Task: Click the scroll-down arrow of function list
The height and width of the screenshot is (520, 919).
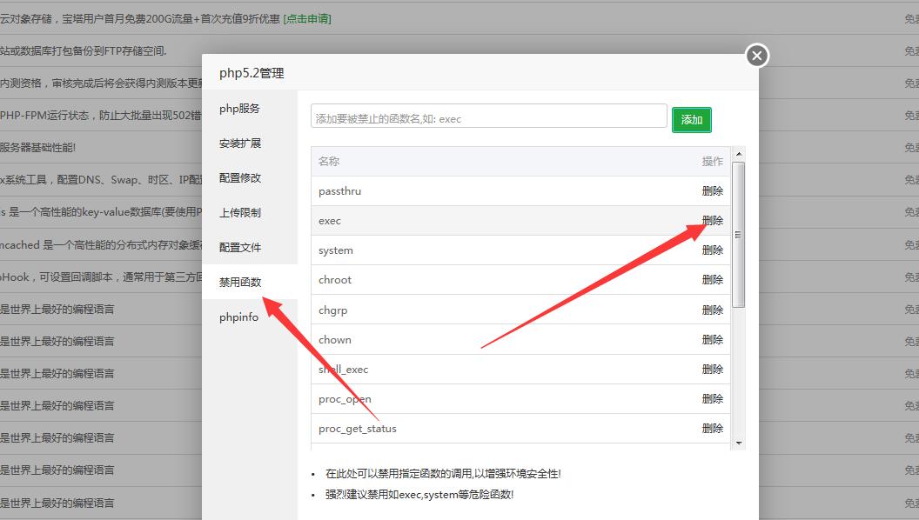Action: [x=739, y=443]
